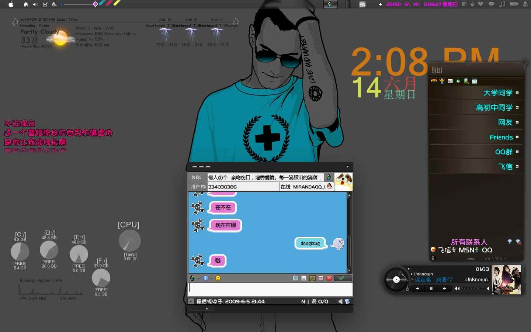The height and width of the screenshot is (332, 531).
Task: Click the ID card icon in Biizi toolbar
Action: 450,81
